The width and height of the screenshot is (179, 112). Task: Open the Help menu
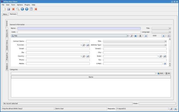[33, 5]
